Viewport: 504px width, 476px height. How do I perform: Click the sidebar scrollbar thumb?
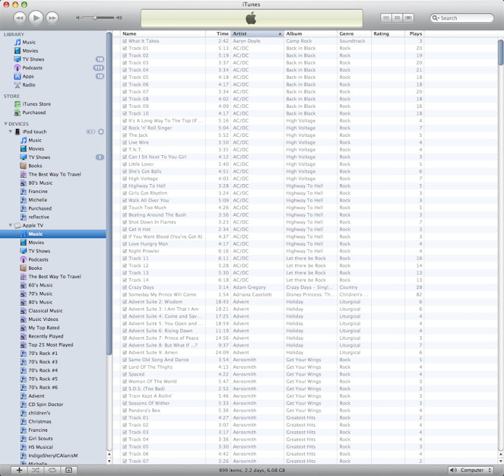coord(109,193)
